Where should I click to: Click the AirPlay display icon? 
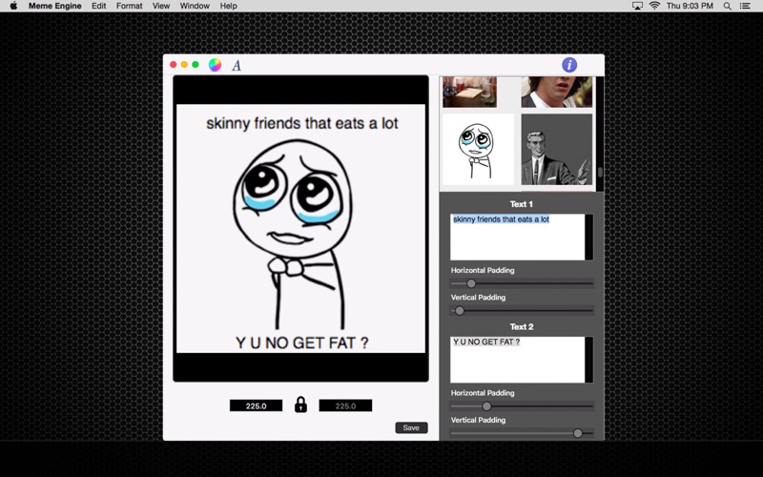coord(637,6)
